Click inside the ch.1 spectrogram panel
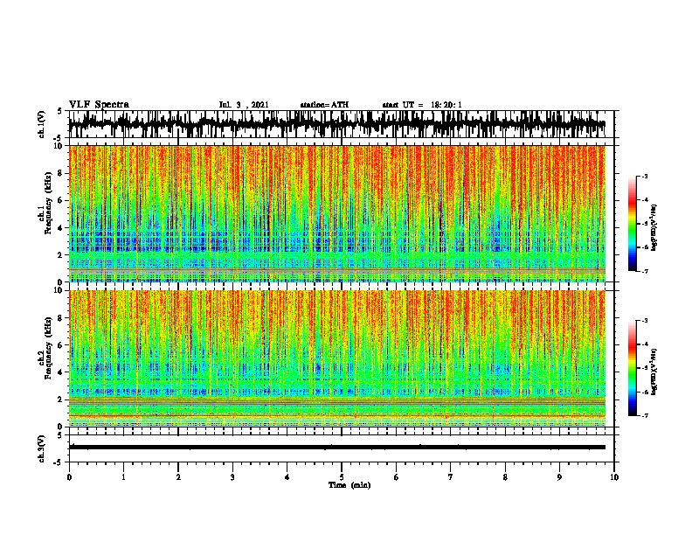This screenshot has width=692, height=535. 337,213
